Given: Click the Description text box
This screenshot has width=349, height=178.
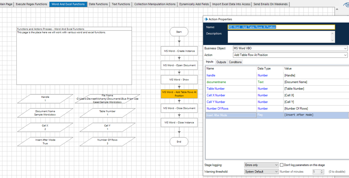Looking at the screenshot, I should (280, 36).
